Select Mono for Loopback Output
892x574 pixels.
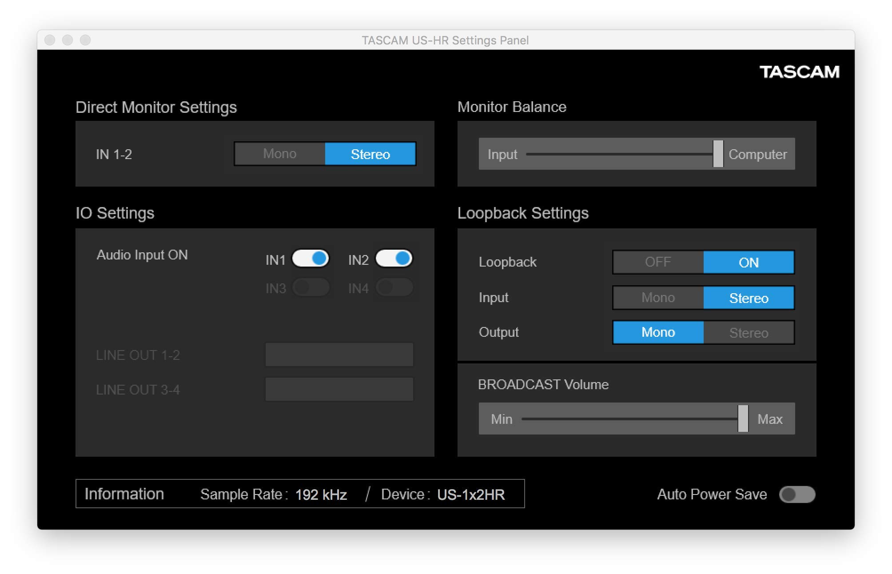(658, 332)
